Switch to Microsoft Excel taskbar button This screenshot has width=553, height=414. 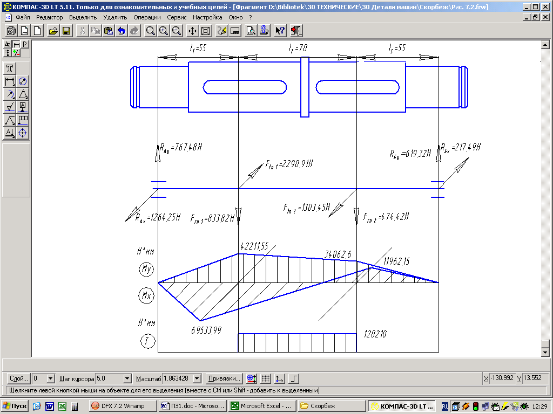[262, 406]
